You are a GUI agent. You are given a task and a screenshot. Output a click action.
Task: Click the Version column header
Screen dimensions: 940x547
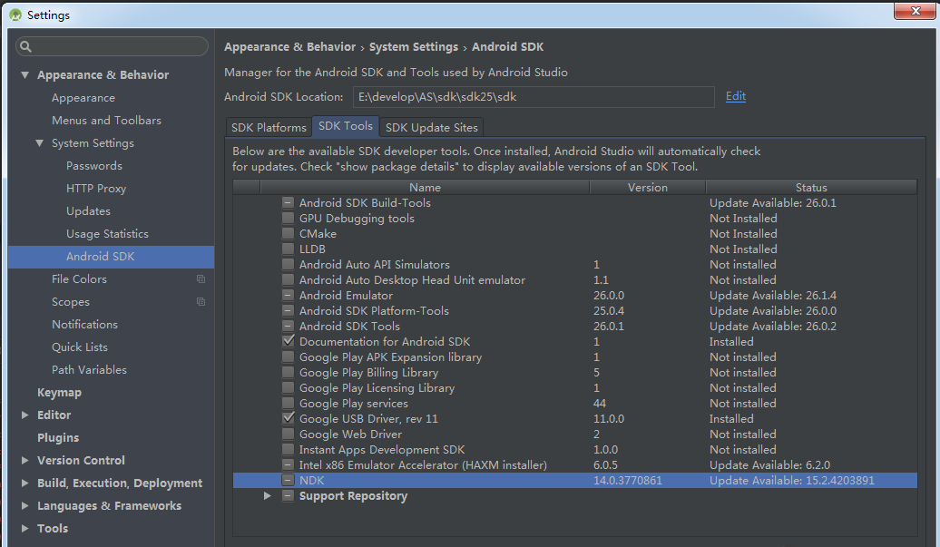[648, 188]
